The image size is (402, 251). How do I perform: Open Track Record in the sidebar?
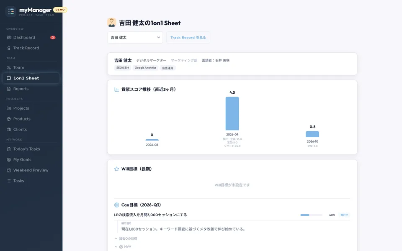(31, 48)
